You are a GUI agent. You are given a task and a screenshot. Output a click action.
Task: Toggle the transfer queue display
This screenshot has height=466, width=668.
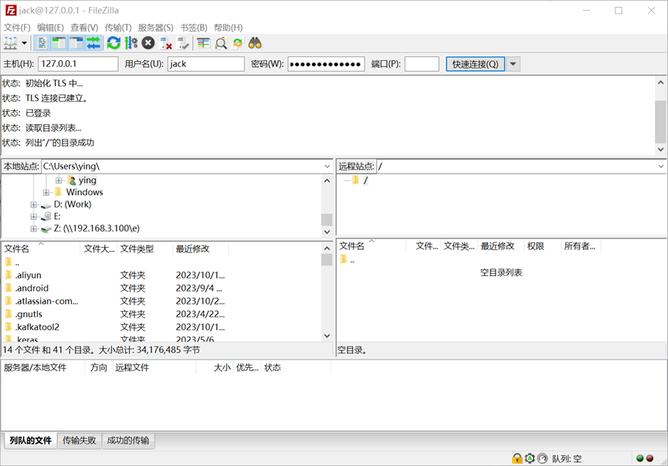point(93,43)
